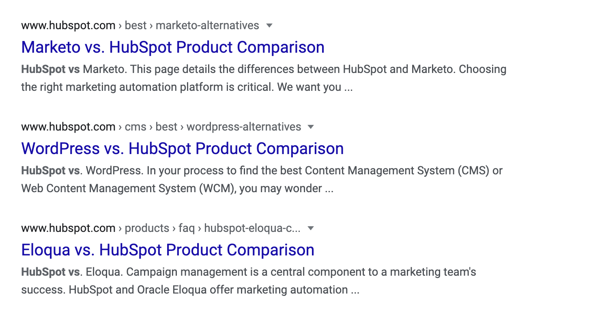This screenshot has width=589, height=313.
Task: Click www.hubspot.com above the Marketo result
Action: [68, 26]
